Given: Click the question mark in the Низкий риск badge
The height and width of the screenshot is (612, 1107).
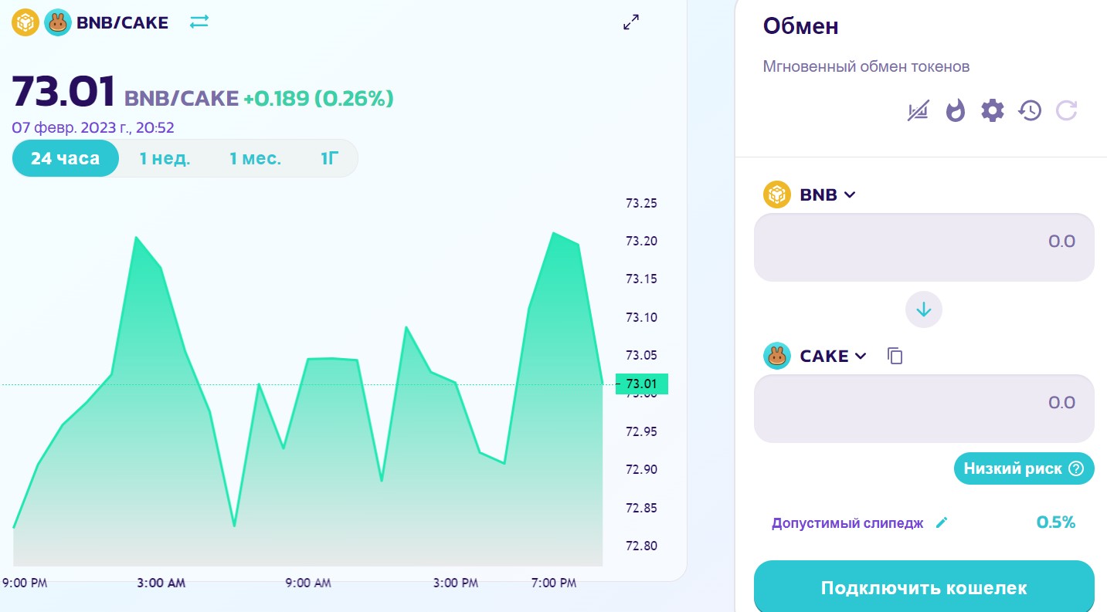Looking at the screenshot, I should coord(1076,468).
